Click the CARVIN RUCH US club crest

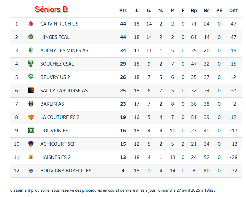(x=31, y=24)
